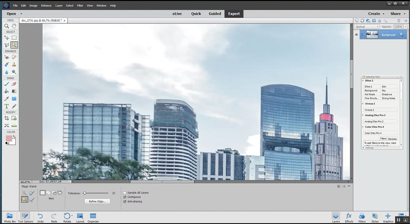Click the Refine Edge button

[97, 202]
